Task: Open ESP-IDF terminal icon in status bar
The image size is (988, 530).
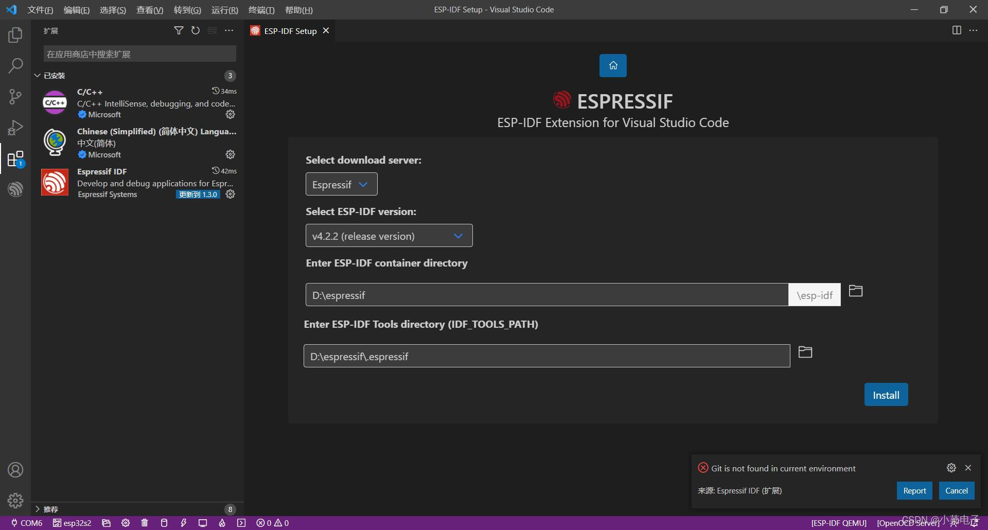Action: tap(241, 523)
